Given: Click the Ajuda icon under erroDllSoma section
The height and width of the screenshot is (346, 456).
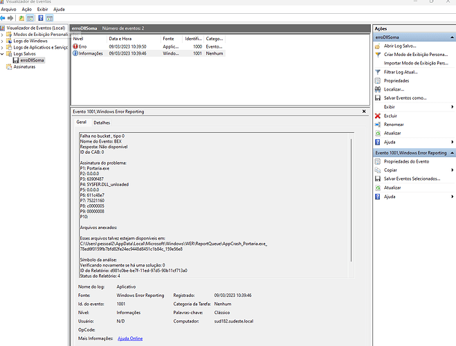Looking at the screenshot, I should 378,142.
